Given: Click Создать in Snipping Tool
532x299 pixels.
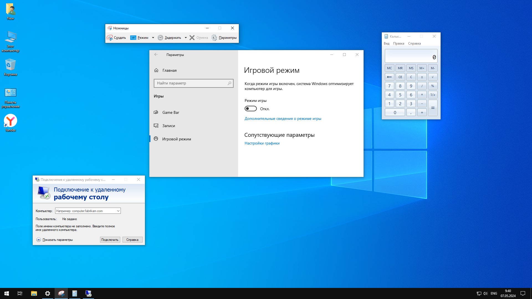Looking at the screenshot, I should click(x=116, y=38).
